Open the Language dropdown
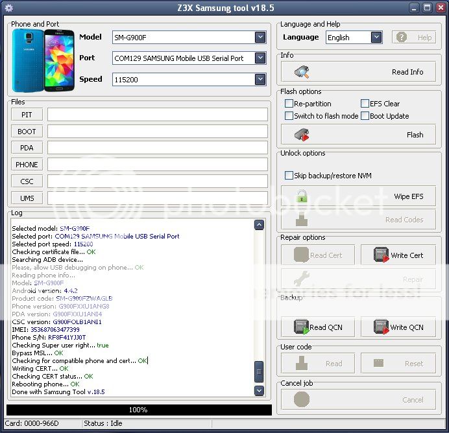This screenshot has height=433, width=449. (x=376, y=38)
